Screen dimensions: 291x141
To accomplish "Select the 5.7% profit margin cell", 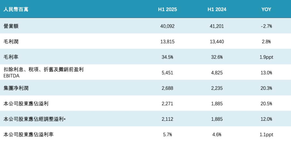I will 167,134.
